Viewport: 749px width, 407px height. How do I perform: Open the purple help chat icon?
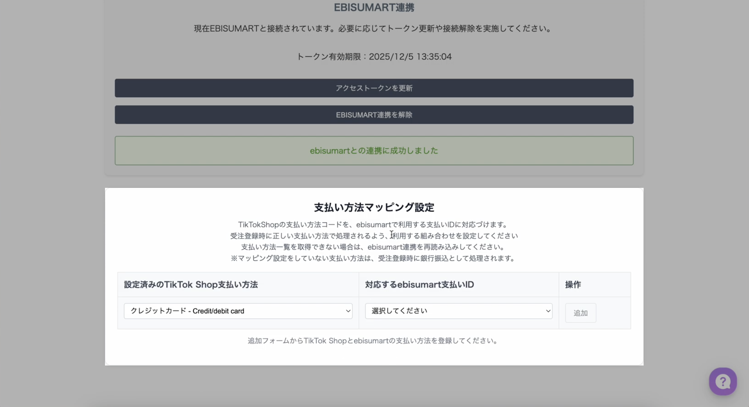pos(723,382)
